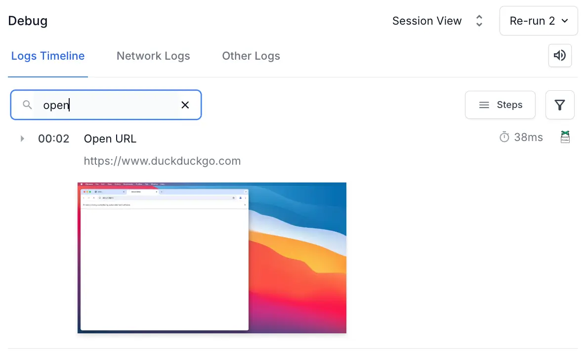The height and width of the screenshot is (359, 587).
Task: Switch to the Network Logs tab
Action: [x=153, y=56]
